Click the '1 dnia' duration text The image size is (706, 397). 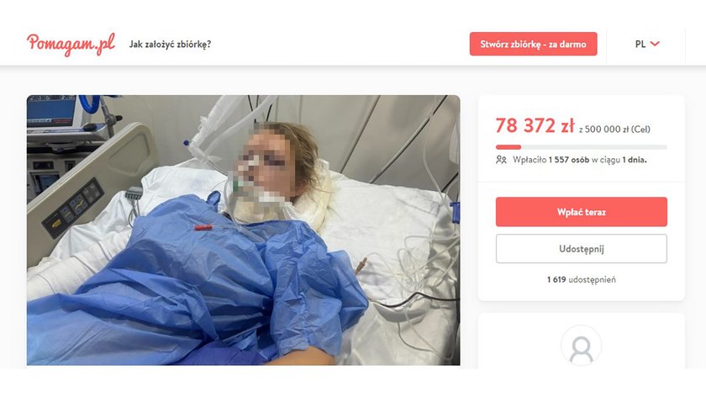tap(635, 160)
